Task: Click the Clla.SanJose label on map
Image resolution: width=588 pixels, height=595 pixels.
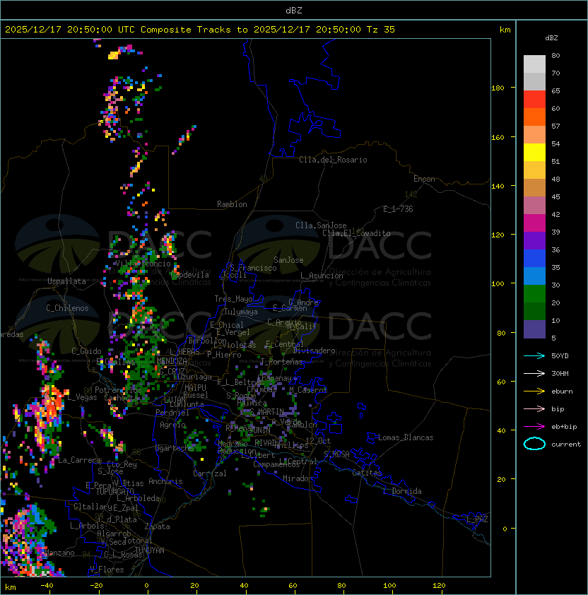Action: [x=321, y=225]
